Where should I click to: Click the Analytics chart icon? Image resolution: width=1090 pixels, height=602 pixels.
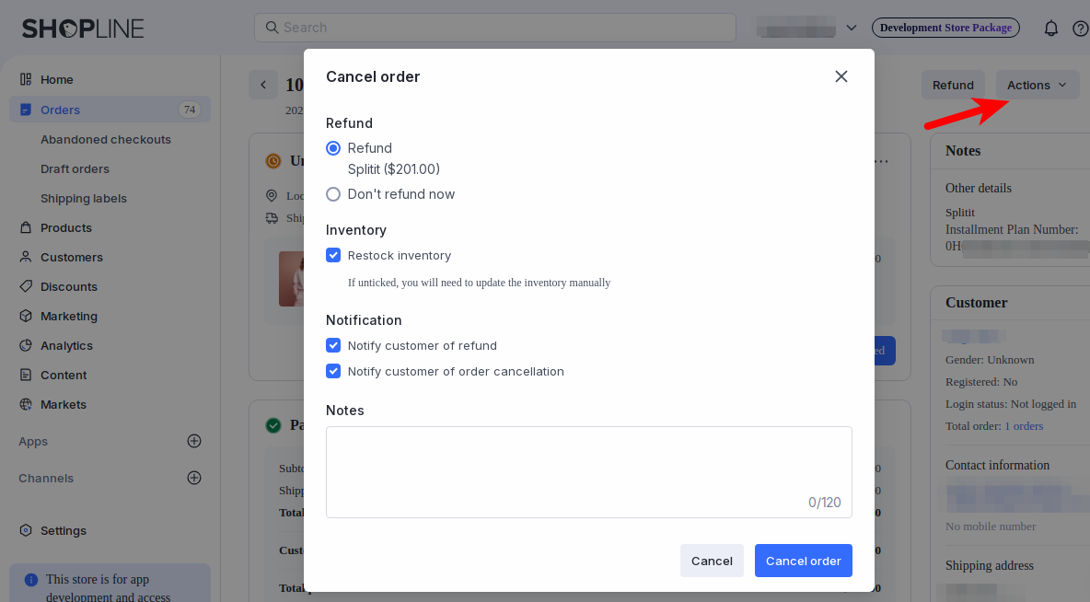(x=26, y=345)
